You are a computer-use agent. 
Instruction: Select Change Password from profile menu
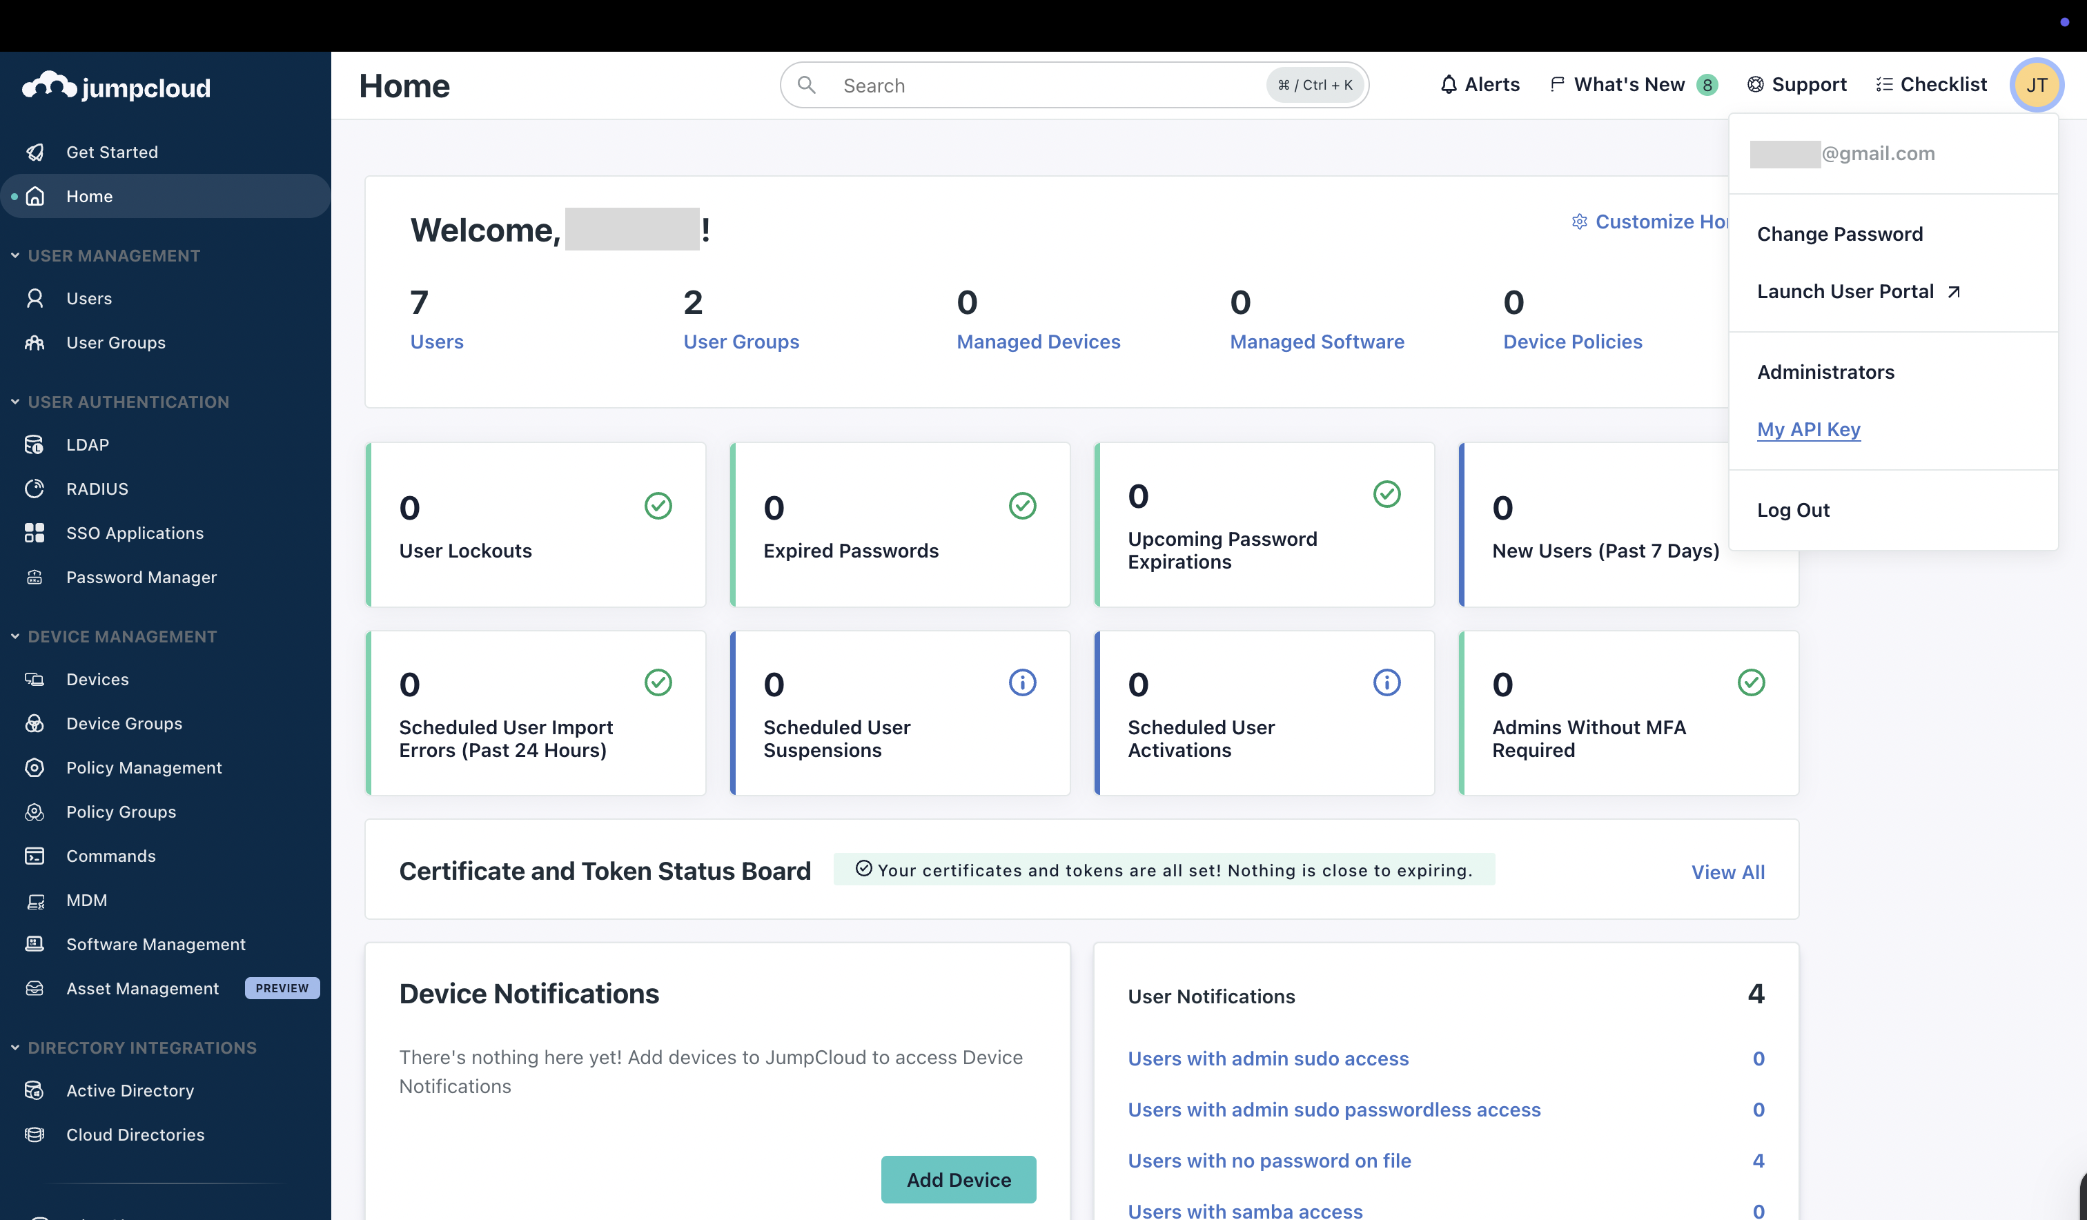point(1839,233)
